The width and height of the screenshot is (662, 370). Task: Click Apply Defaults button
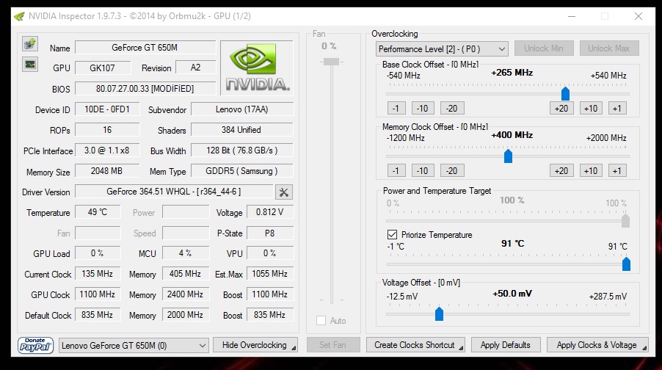point(506,345)
